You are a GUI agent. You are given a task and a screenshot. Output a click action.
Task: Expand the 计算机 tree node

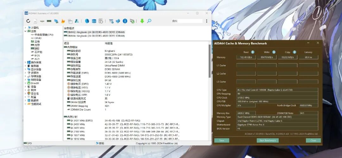tap(25, 28)
